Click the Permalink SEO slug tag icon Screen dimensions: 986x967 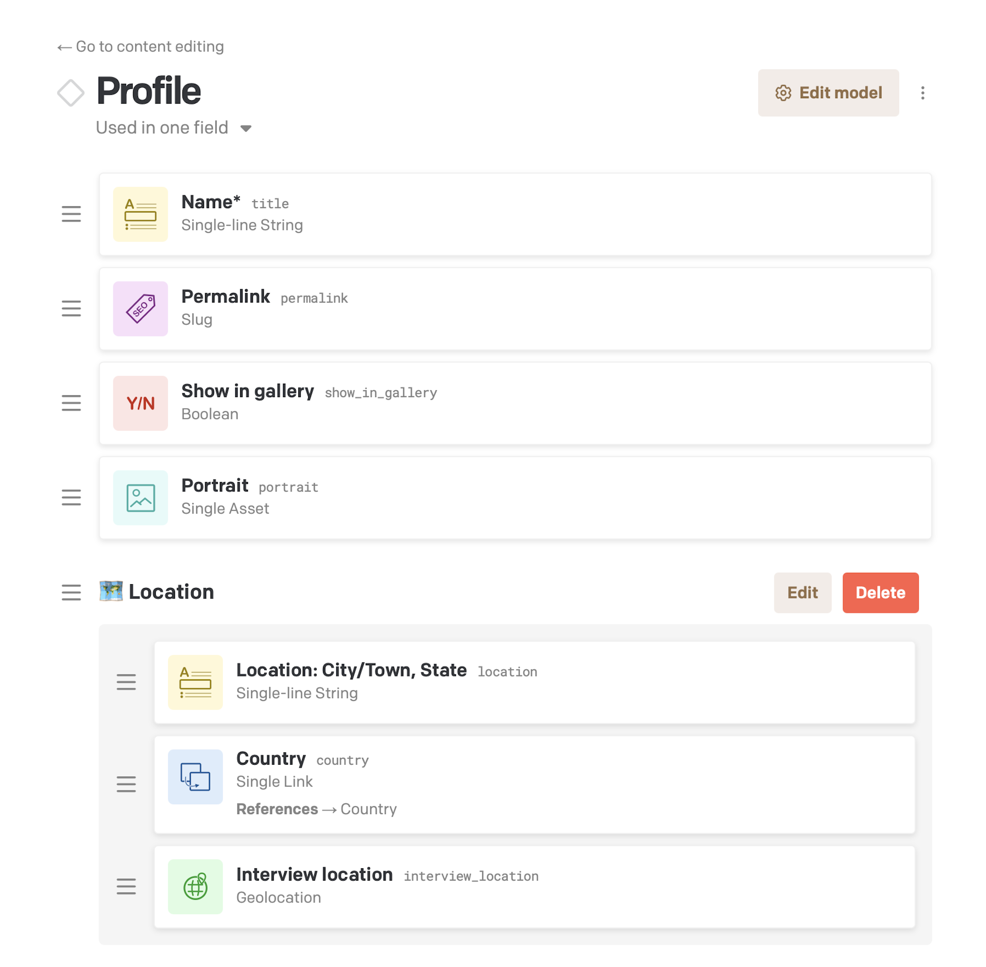coord(140,308)
